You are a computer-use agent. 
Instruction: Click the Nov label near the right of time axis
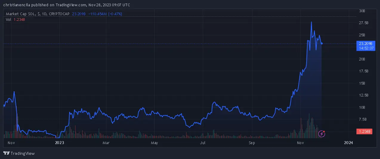click(x=300, y=143)
